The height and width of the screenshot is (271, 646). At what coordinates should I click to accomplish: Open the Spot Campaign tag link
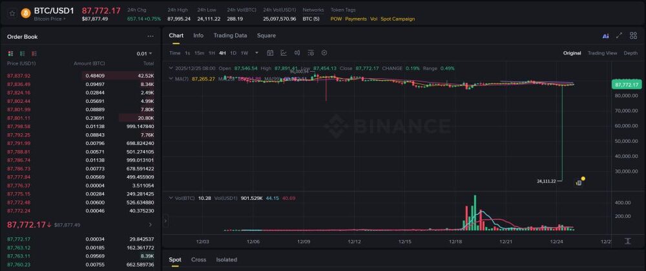397,19
